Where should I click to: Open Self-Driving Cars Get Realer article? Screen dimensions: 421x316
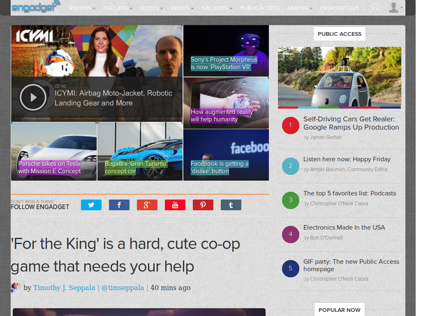tap(351, 123)
